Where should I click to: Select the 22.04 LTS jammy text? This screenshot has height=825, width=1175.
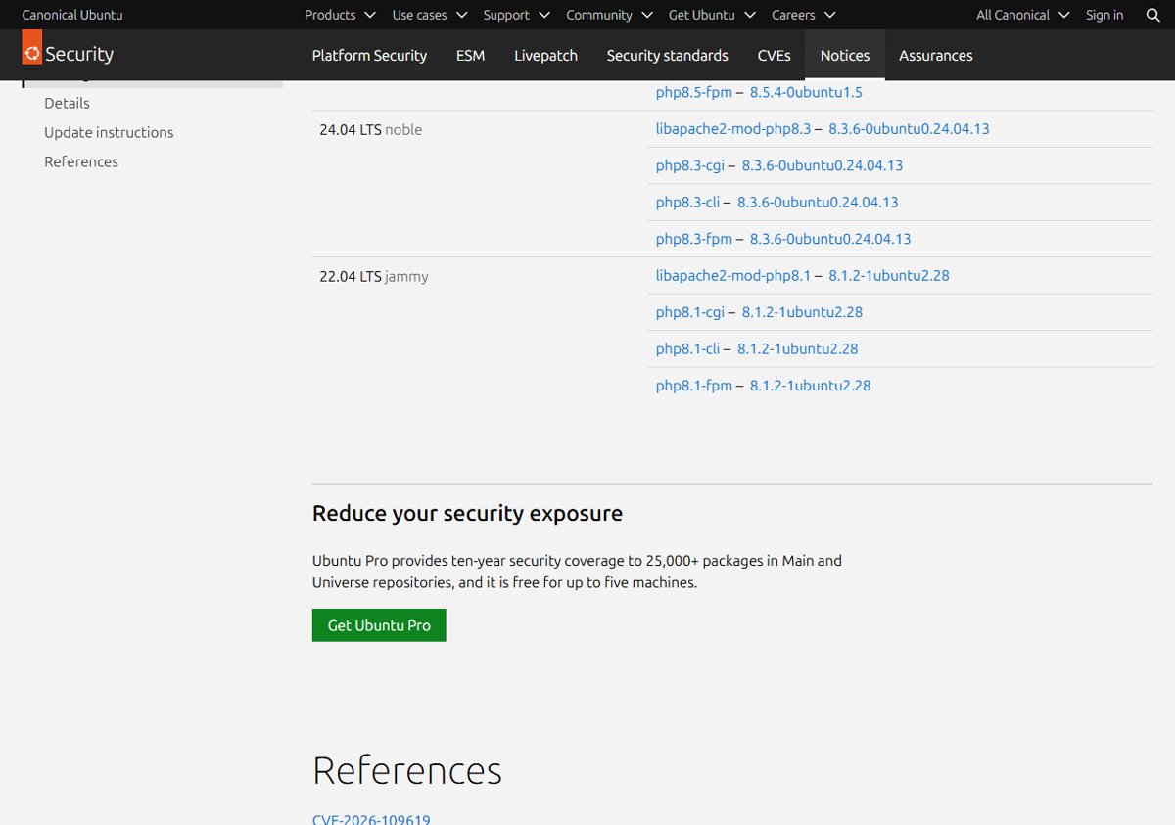tap(374, 276)
